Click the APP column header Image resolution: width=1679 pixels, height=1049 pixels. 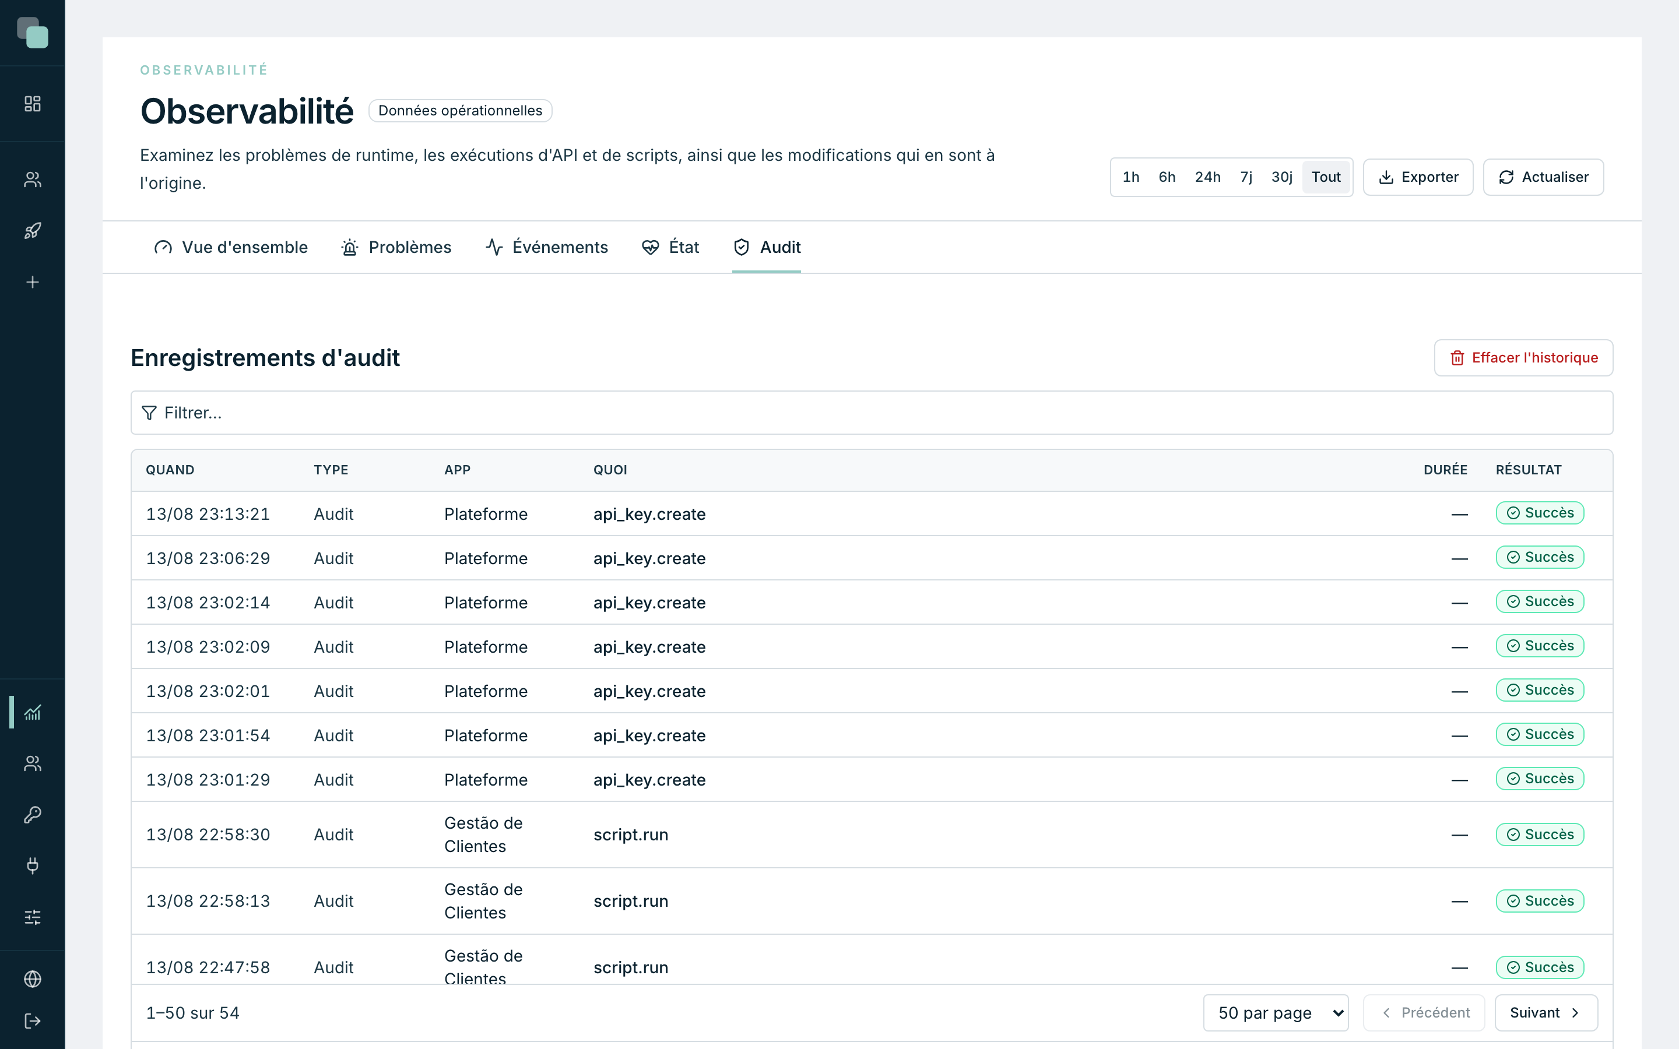click(457, 470)
